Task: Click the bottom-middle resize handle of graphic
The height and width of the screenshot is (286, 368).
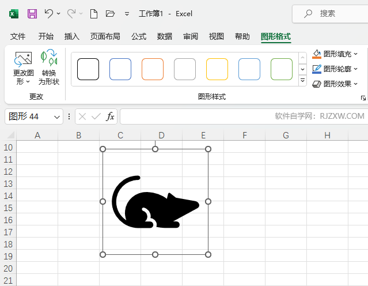Action: pyautogui.click(x=155, y=254)
